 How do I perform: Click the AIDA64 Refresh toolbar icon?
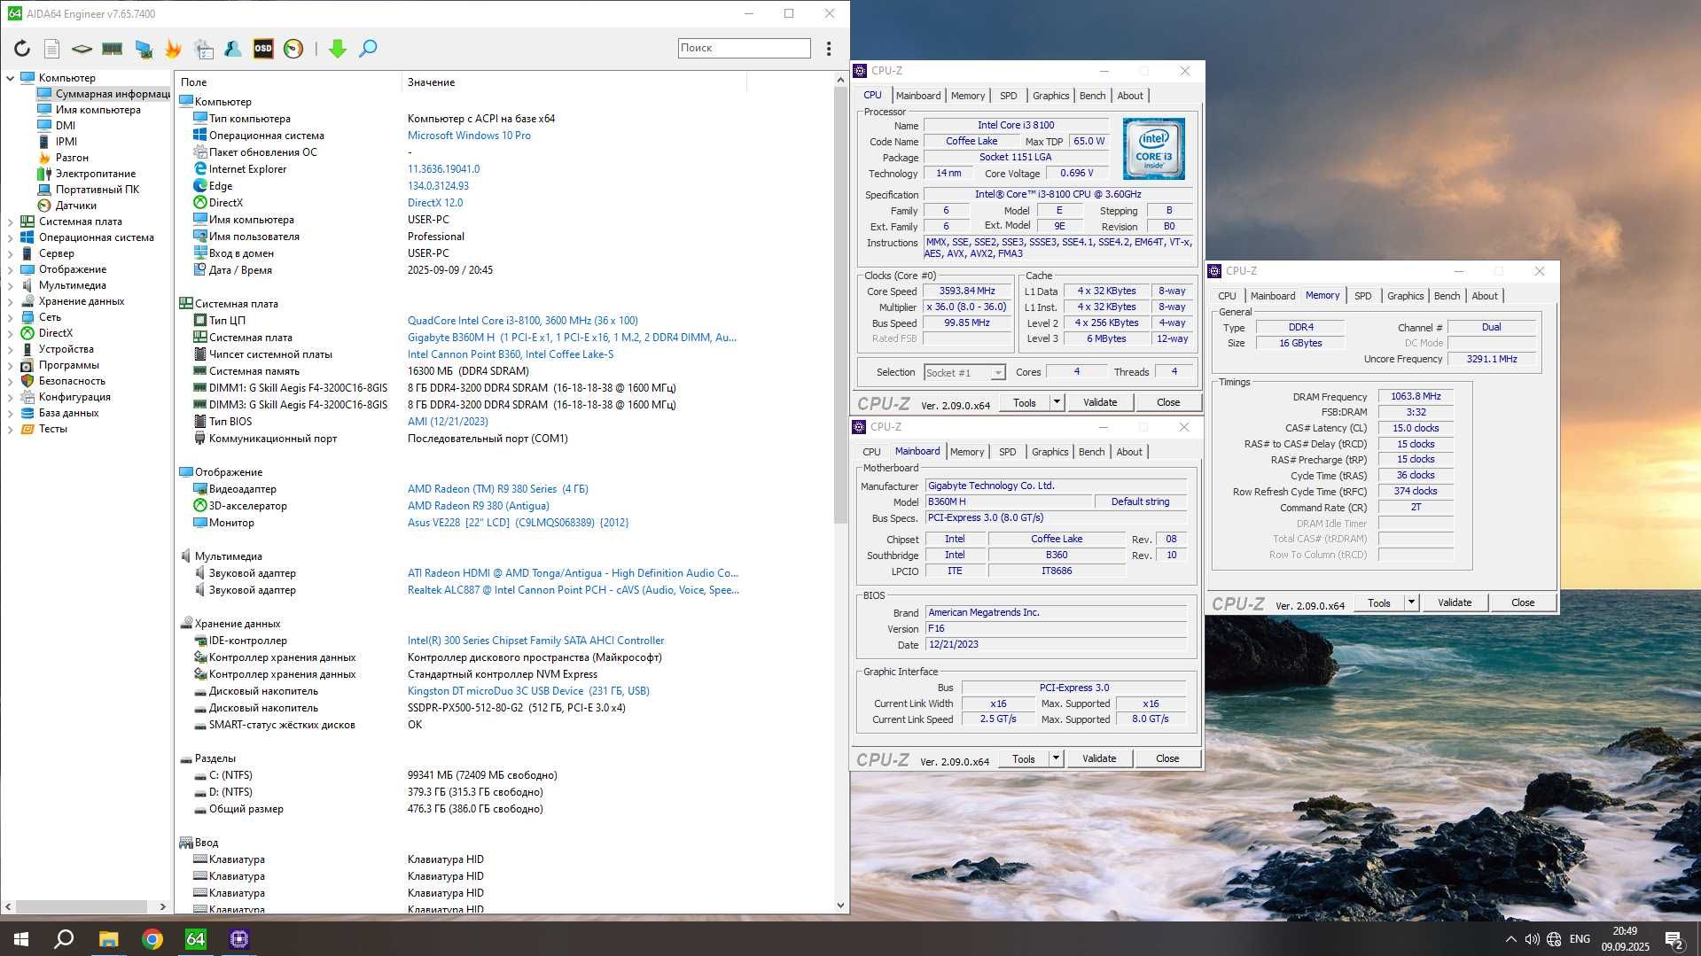[x=22, y=49]
